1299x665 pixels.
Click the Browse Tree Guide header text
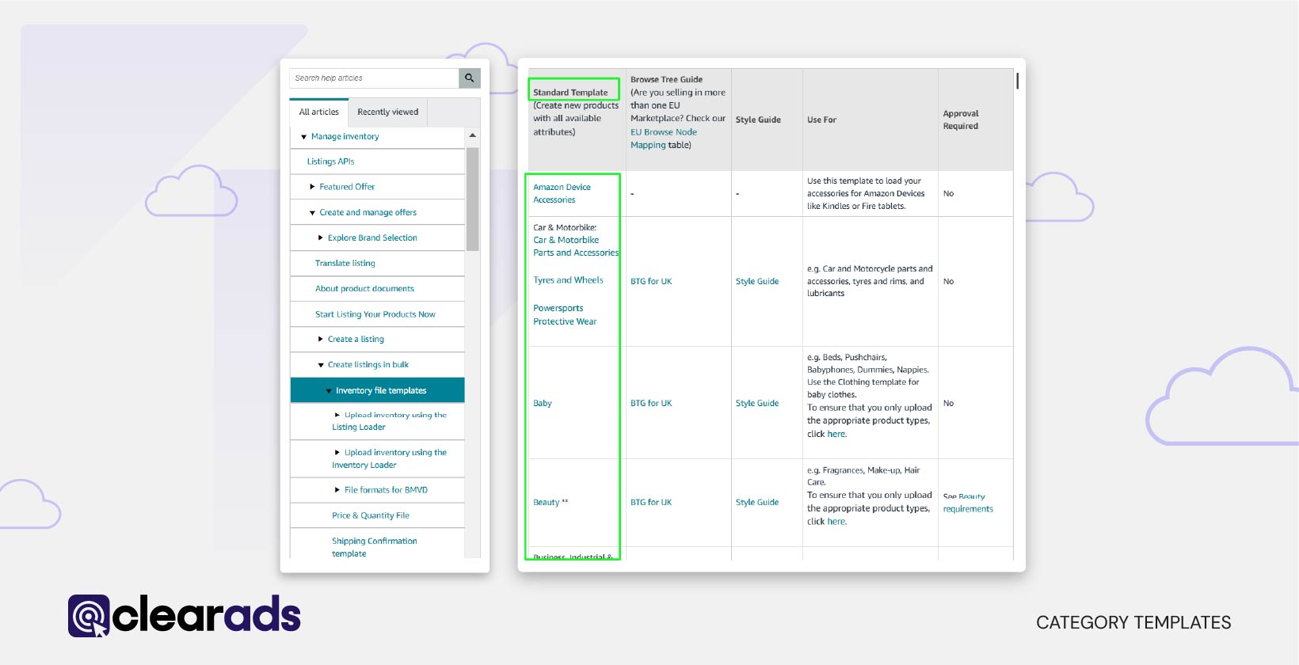coord(666,79)
